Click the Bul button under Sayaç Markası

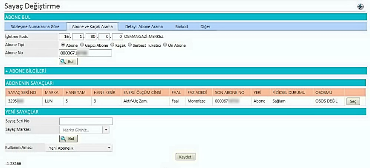pyautogui.click(x=68, y=139)
